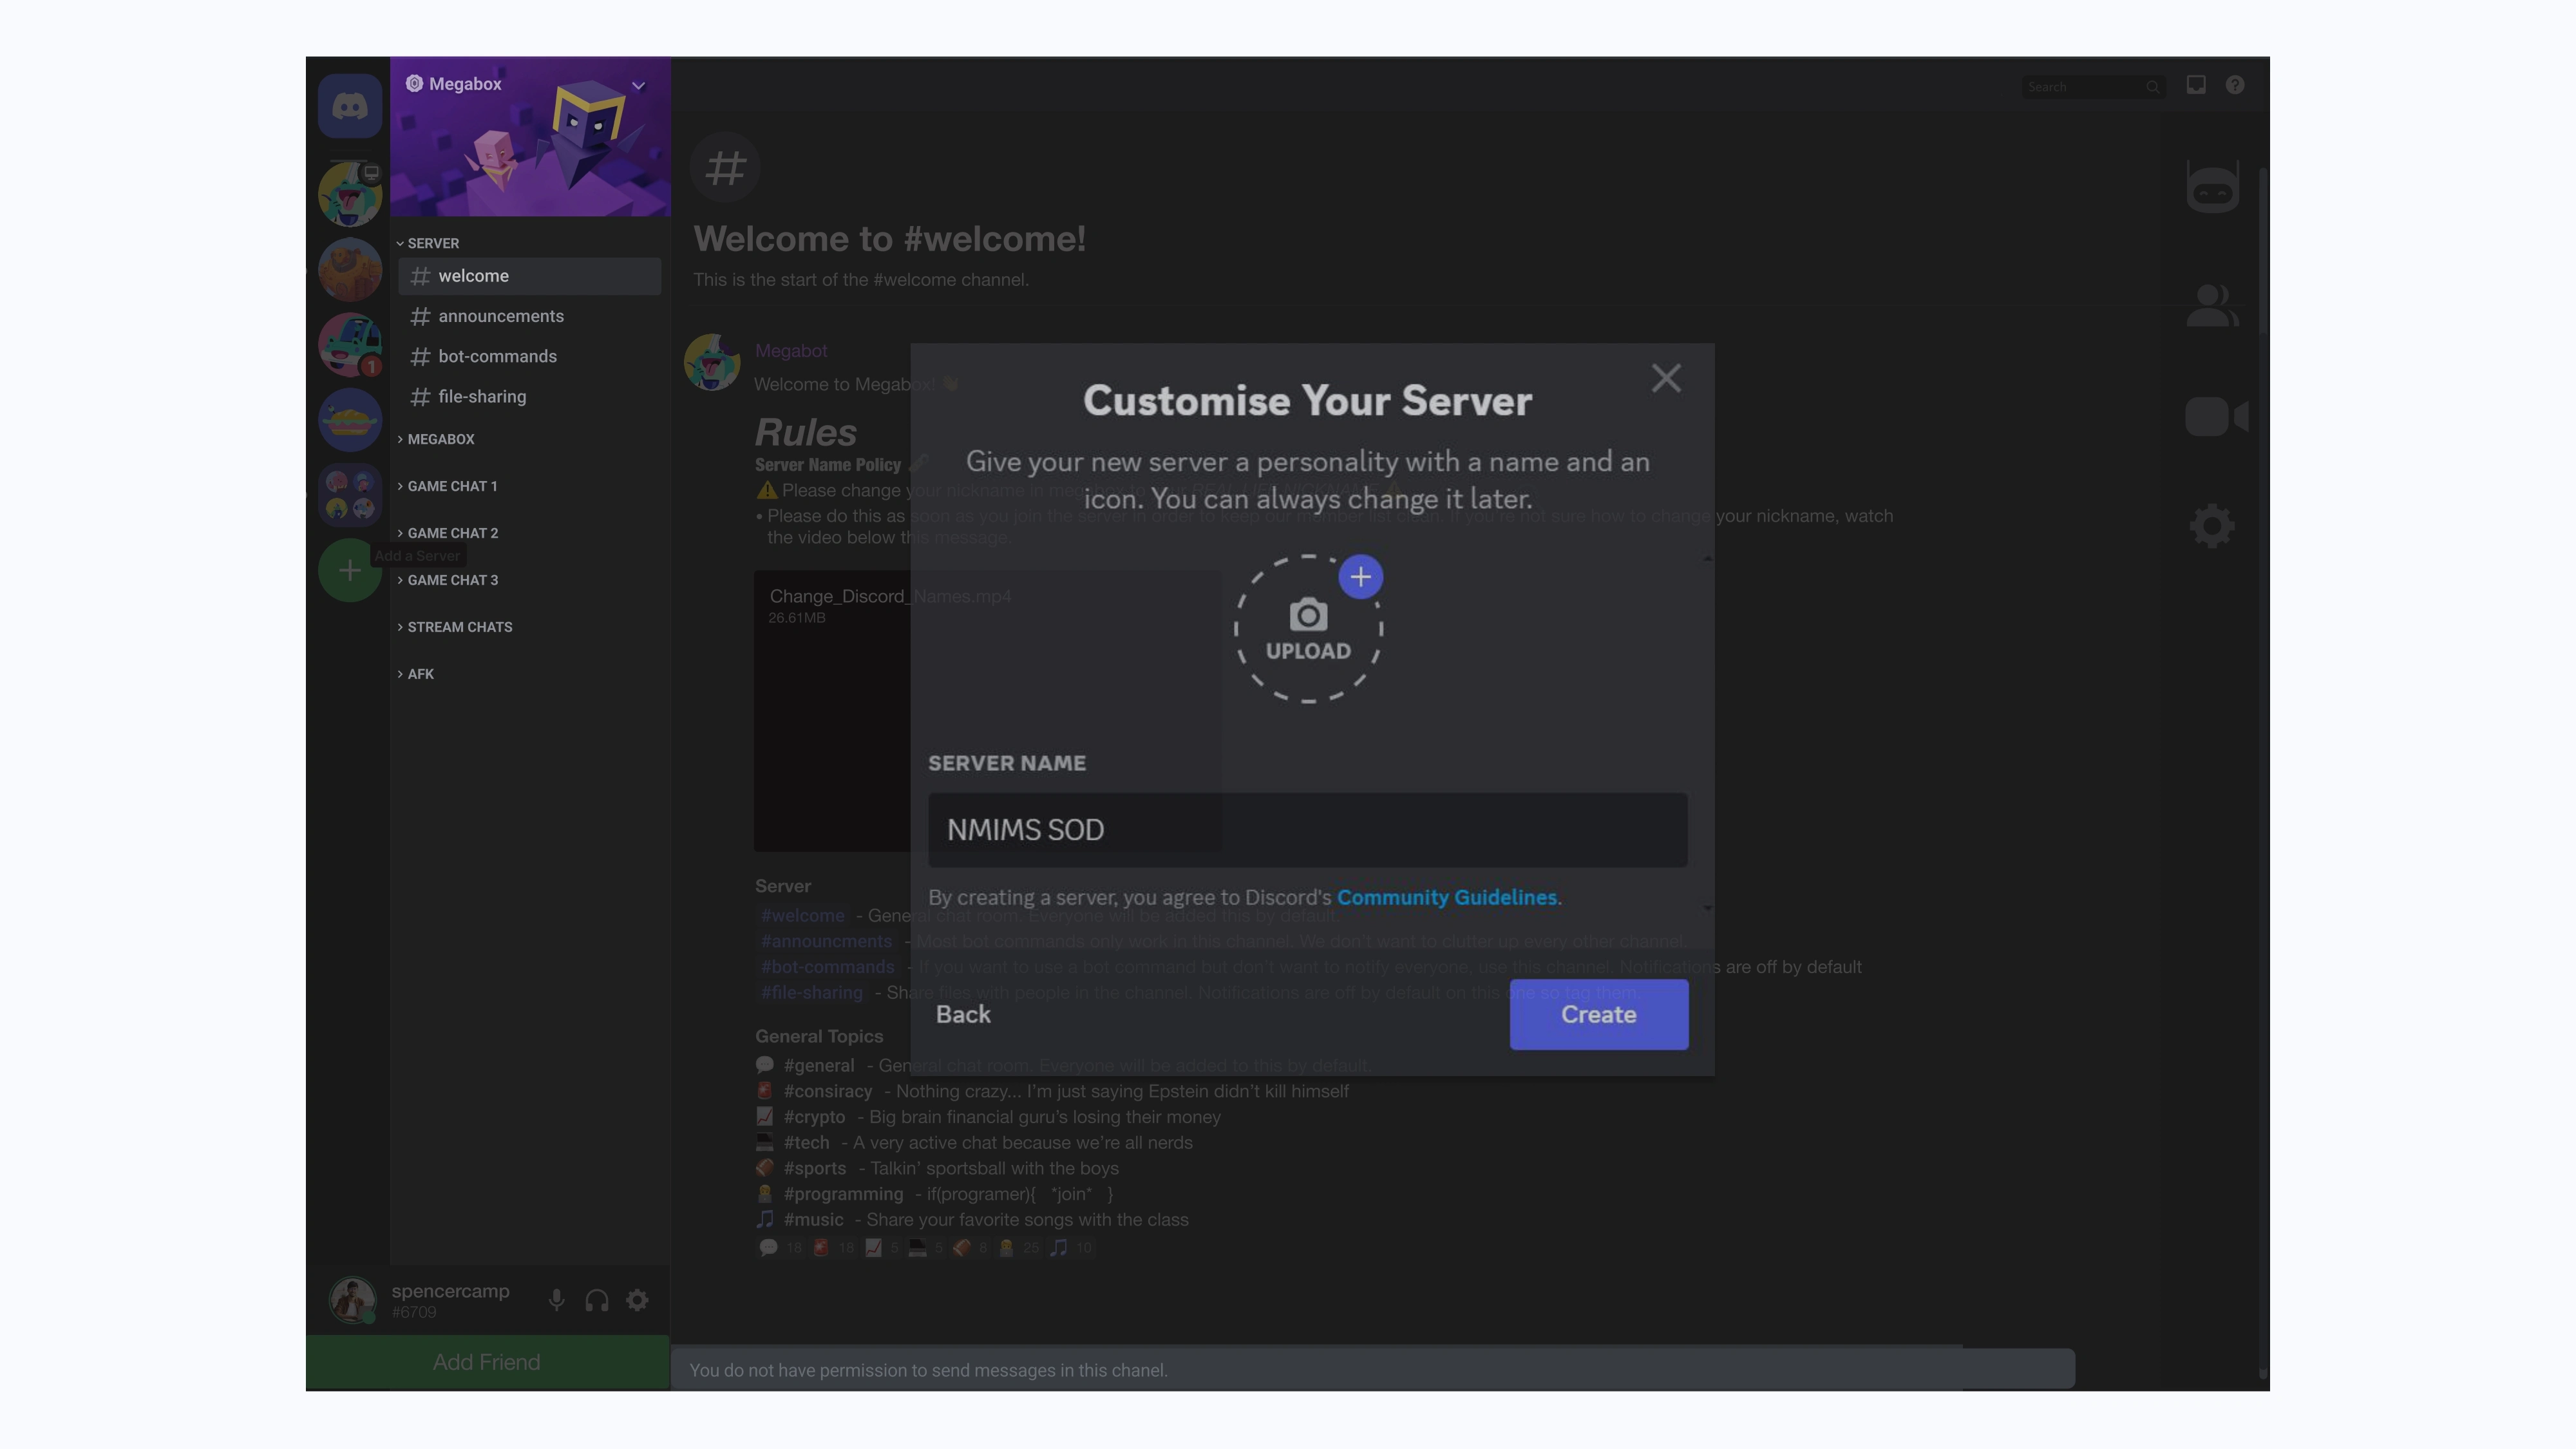Click the large members list icon
The width and height of the screenshot is (2576, 1449).
pos(2211,306)
